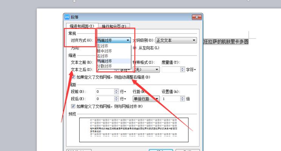Adjust the 段后 spinner arrows
The width and height of the screenshot is (281, 151).
(116, 99)
